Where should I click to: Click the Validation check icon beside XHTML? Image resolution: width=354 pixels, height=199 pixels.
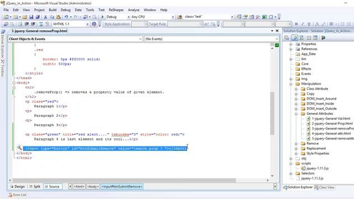coord(94,24)
